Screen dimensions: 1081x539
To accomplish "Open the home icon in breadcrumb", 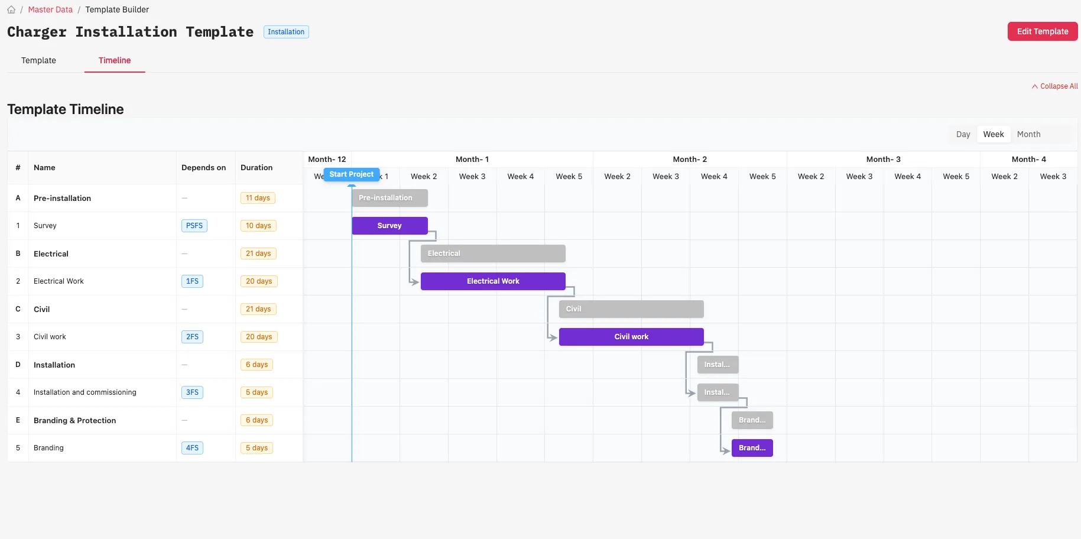I will (11, 9).
